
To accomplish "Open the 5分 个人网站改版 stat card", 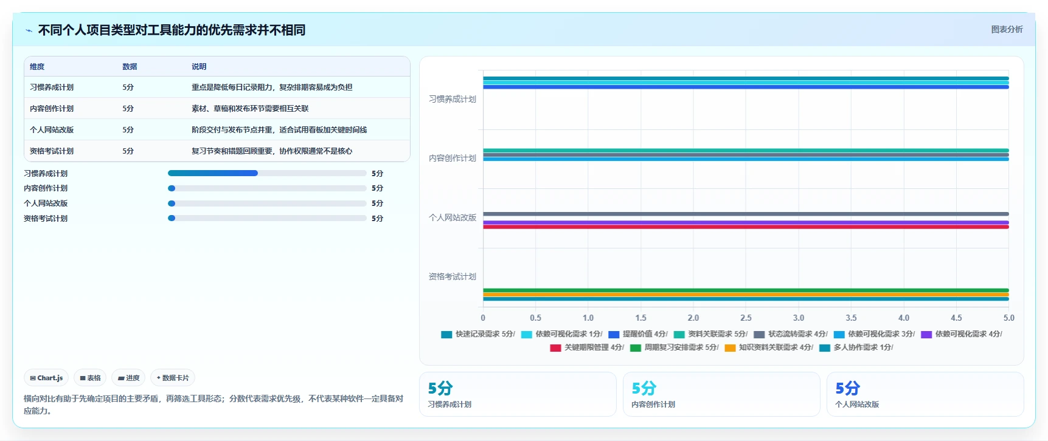I will click(925, 394).
